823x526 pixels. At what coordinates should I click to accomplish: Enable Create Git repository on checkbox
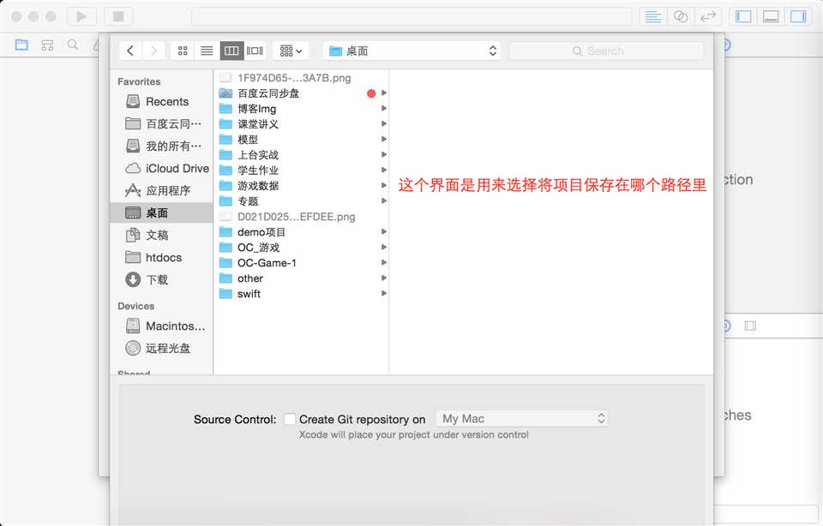[290, 419]
